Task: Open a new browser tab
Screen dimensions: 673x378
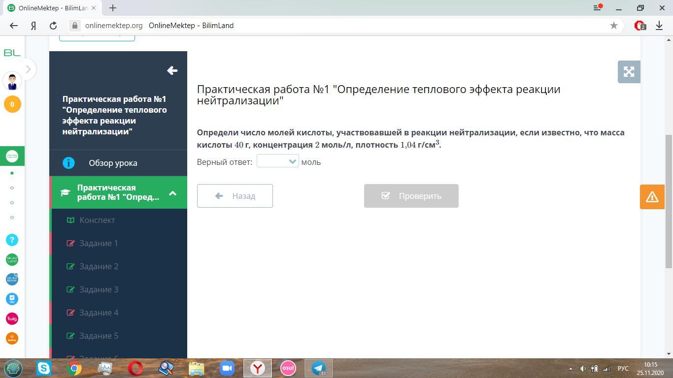Action: 113,8
